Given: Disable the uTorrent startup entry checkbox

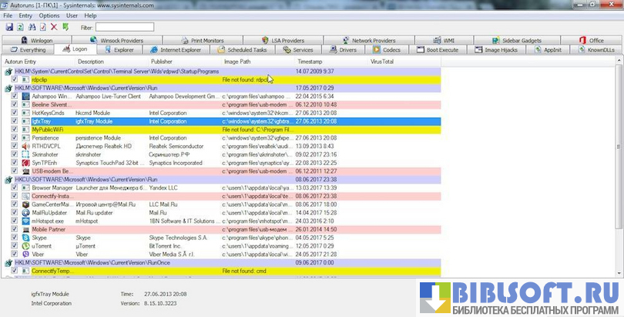Looking at the screenshot, I should pos(15,246).
